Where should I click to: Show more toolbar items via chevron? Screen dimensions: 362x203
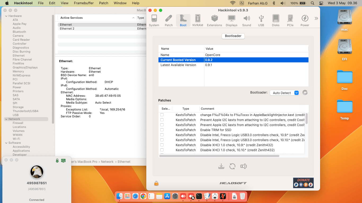coord(316,19)
